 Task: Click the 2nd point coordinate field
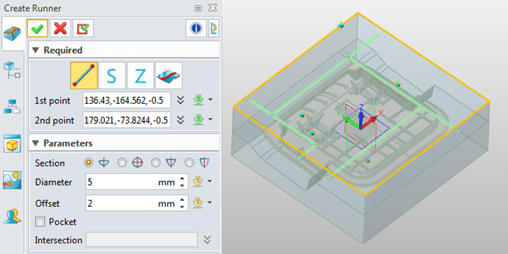pos(127,120)
